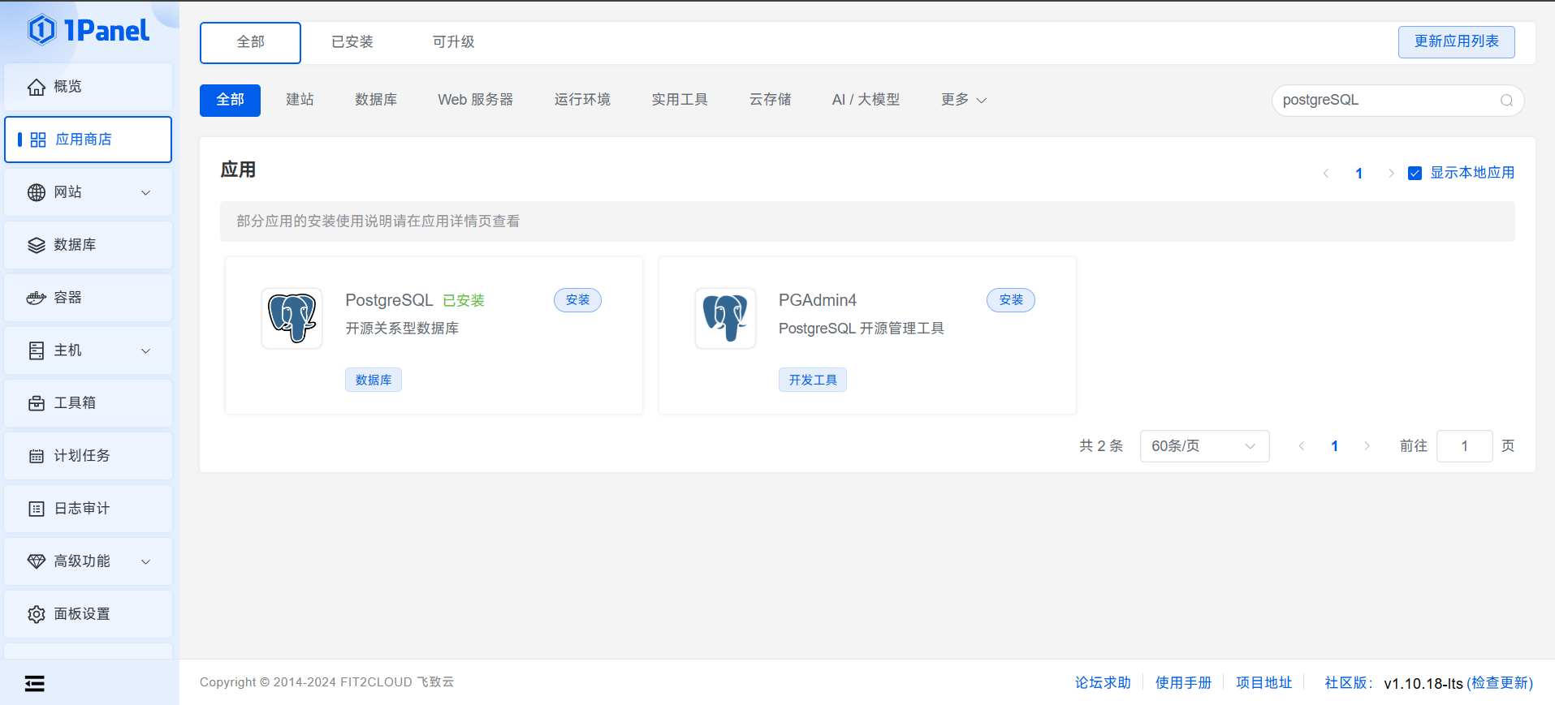Open the 容器 docker icon
1555x705 pixels.
pos(37,298)
